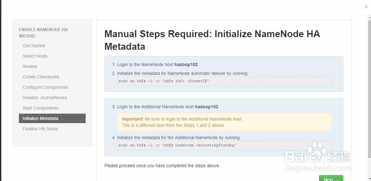Close the wizard with the X button
371x181 pixels.
[366, 6]
